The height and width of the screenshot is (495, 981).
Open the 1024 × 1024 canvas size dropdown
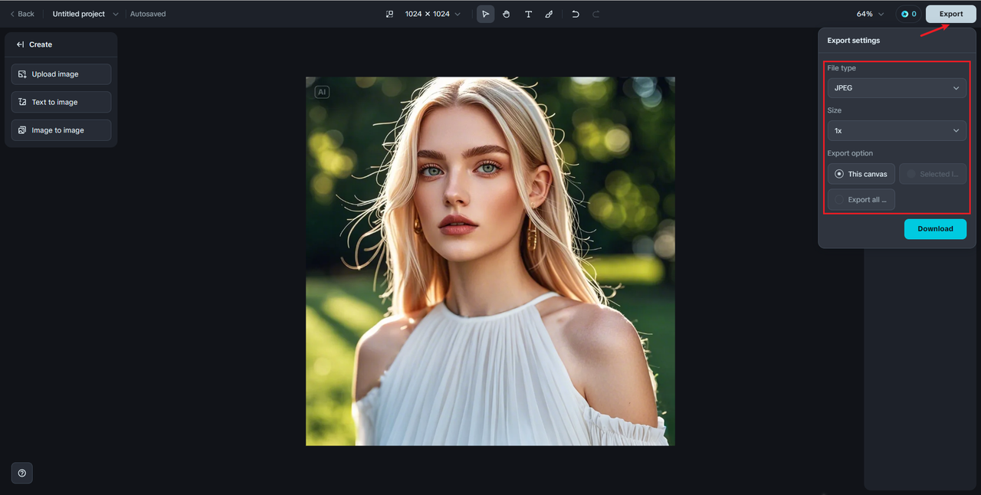tap(433, 14)
